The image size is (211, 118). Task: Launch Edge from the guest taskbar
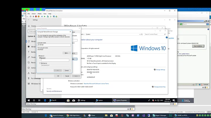pyautogui.click(x=45, y=100)
